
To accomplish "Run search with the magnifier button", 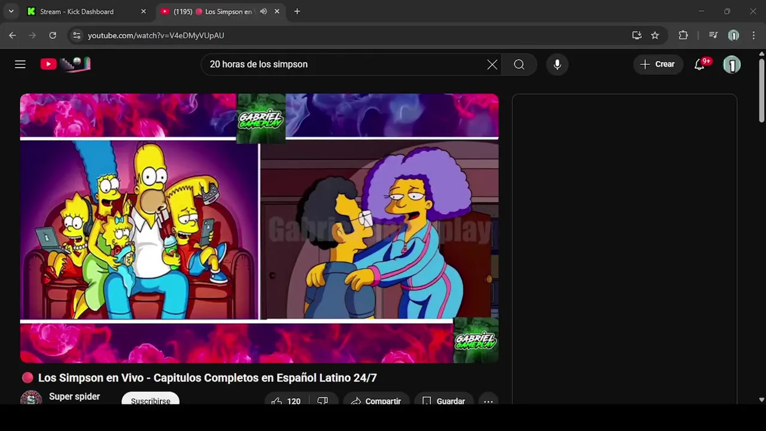I will tap(519, 64).
